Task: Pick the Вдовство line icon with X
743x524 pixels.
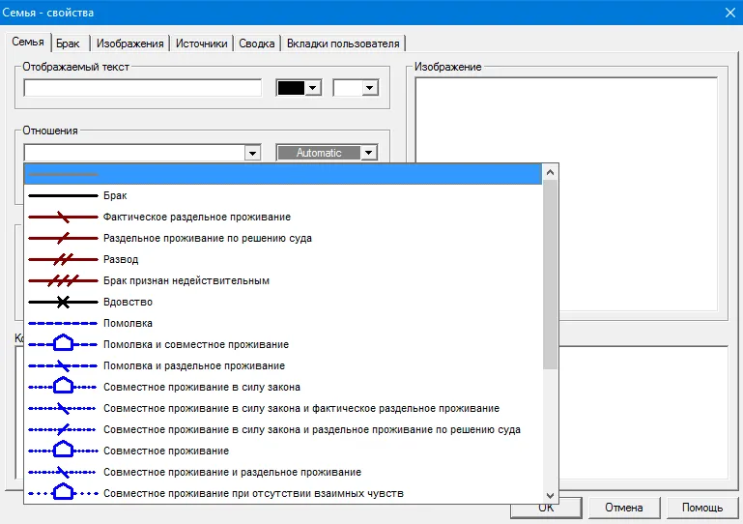Action: tap(63, 302)
